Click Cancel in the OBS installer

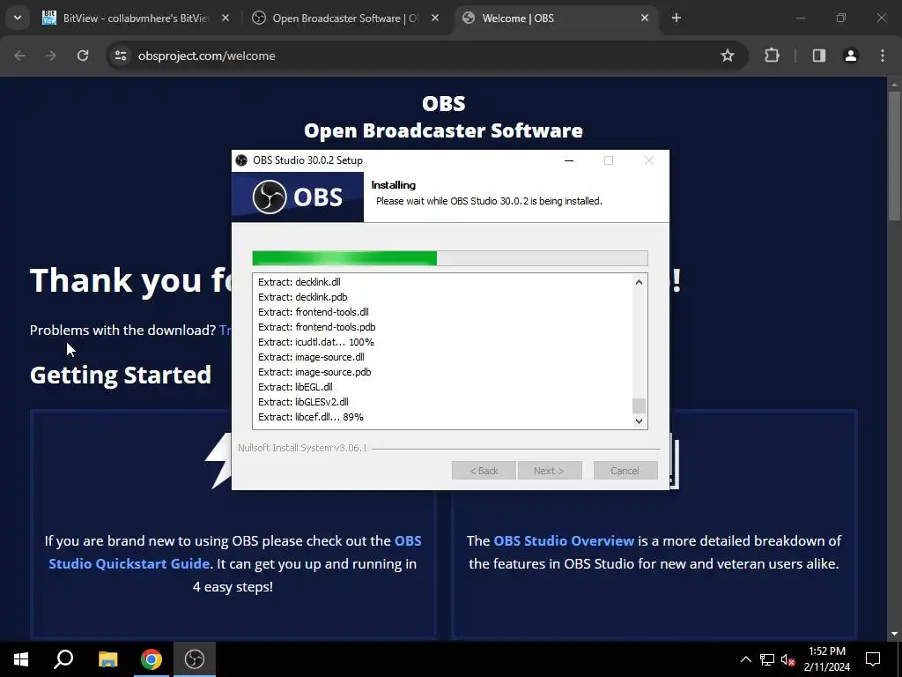pos(625,471)
